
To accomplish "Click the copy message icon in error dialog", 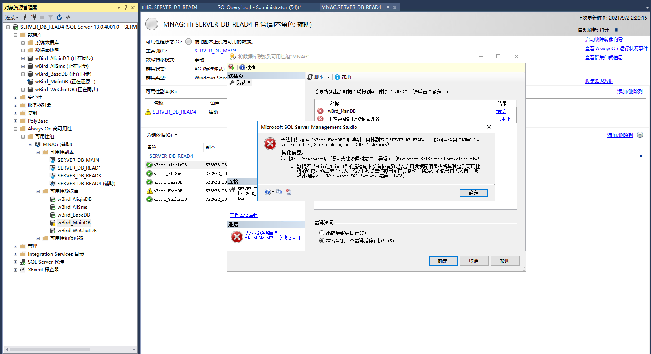I will click(279, 192).
